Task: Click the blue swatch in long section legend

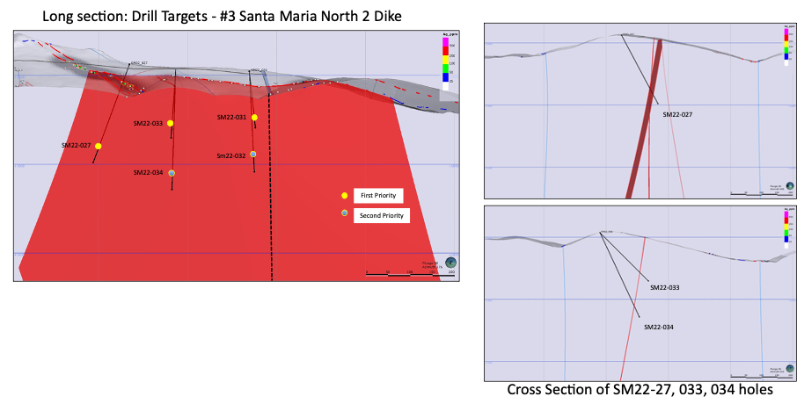Action: pos(445,77)
